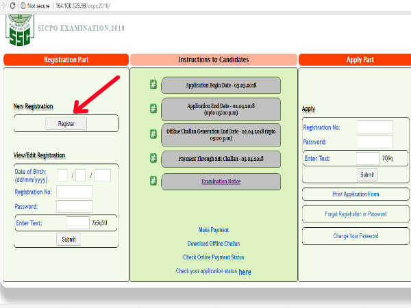Click the captcha text 7z5q5U

99,223
